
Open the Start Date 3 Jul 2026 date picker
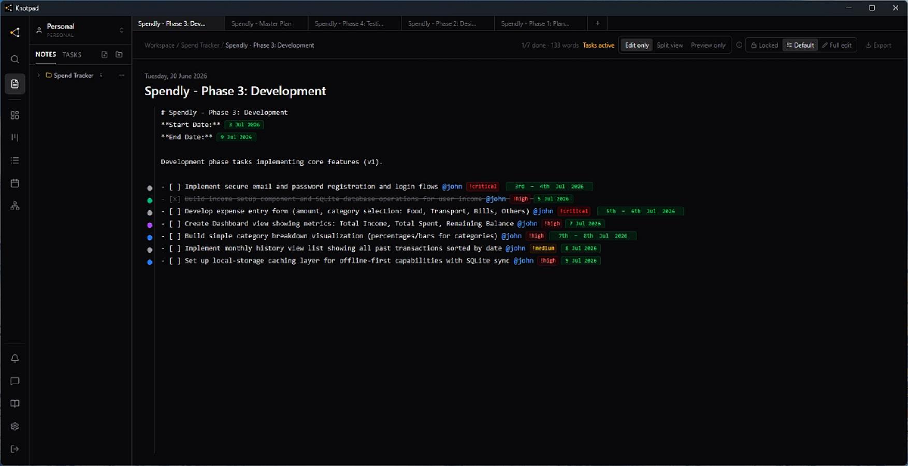(x=244, y=125)
